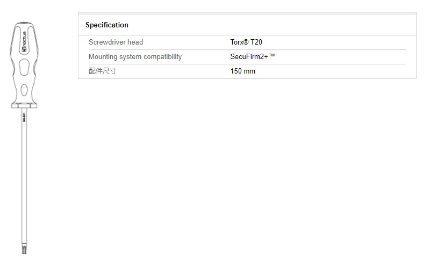Click the Torx® T20 value
Image resolution: width=430 pixels, height=262 pixels.
tap(246, 42)
